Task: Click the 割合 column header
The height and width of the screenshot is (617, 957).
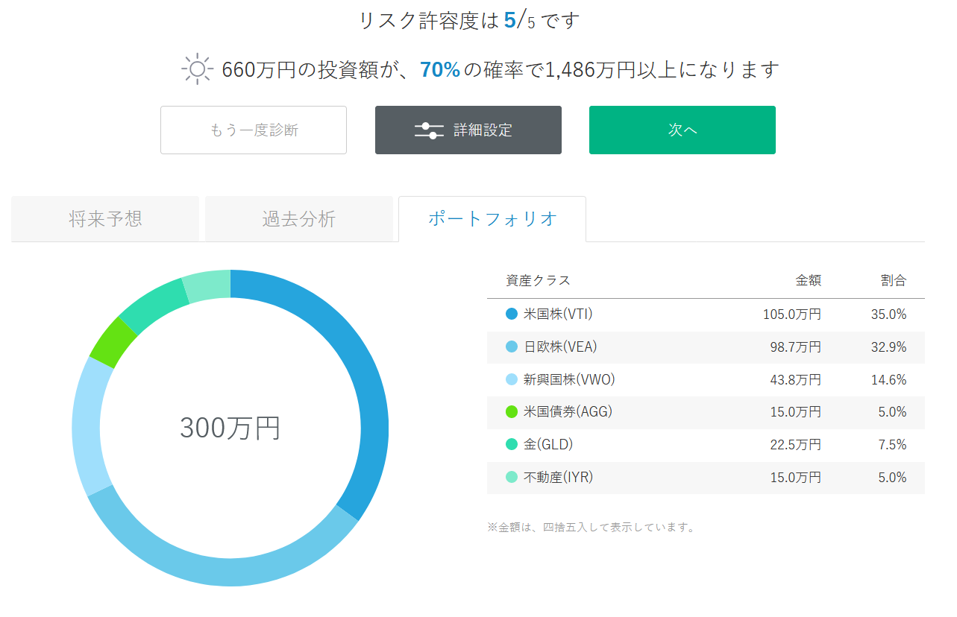Action: 893,281
